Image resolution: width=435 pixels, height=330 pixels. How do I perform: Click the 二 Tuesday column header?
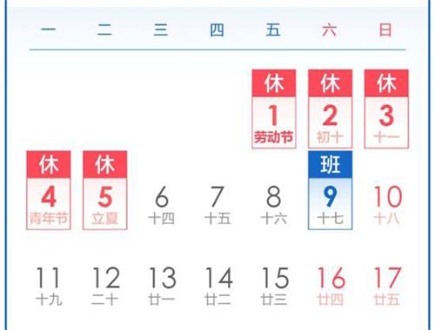[x=104, y=30]
